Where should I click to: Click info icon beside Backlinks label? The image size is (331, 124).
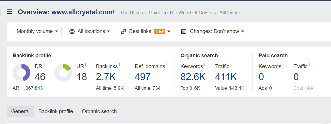(119, 65)
